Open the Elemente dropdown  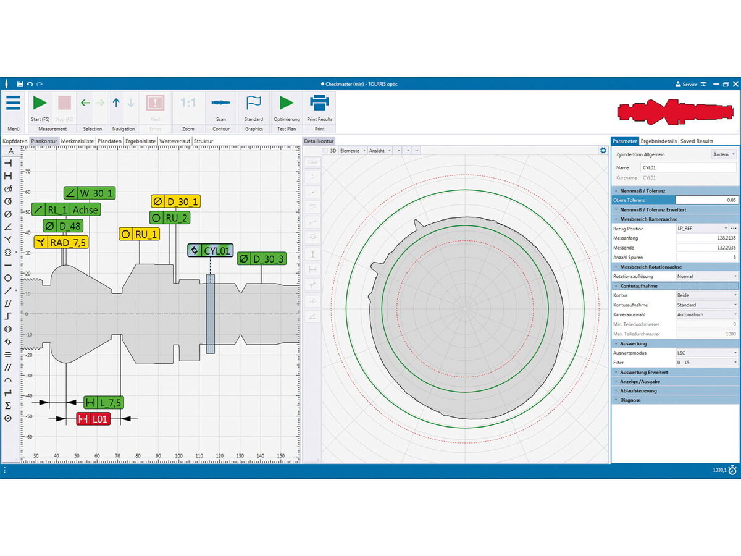click(x=352, y=150)
